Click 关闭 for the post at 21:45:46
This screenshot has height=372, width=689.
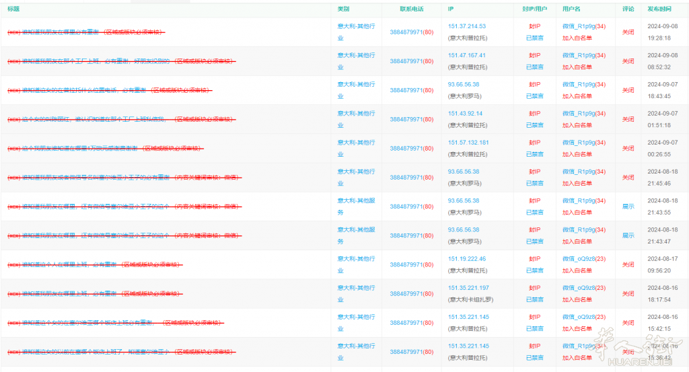pos(628,178)
